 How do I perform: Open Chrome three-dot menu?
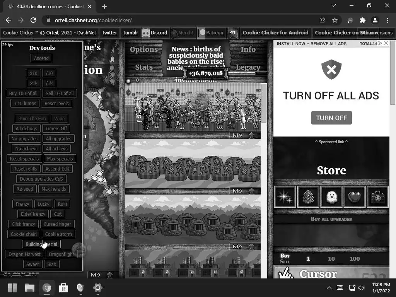click(x=387, y=20)
